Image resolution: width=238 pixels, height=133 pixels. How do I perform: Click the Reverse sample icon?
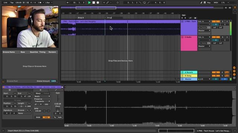(55, 117)
